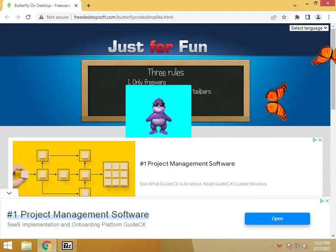
Task: Click the butterfly tray icon
Action: tap(280, 246)
